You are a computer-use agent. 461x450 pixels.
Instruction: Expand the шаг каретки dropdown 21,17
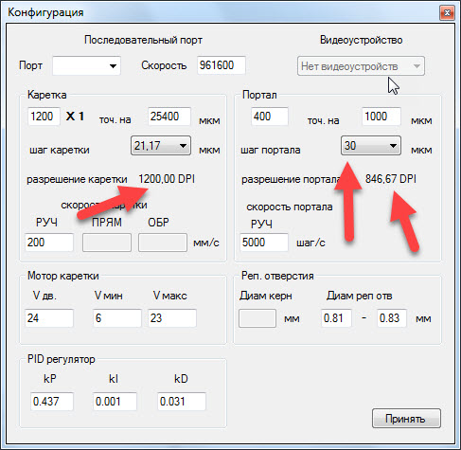coord(161,146)
